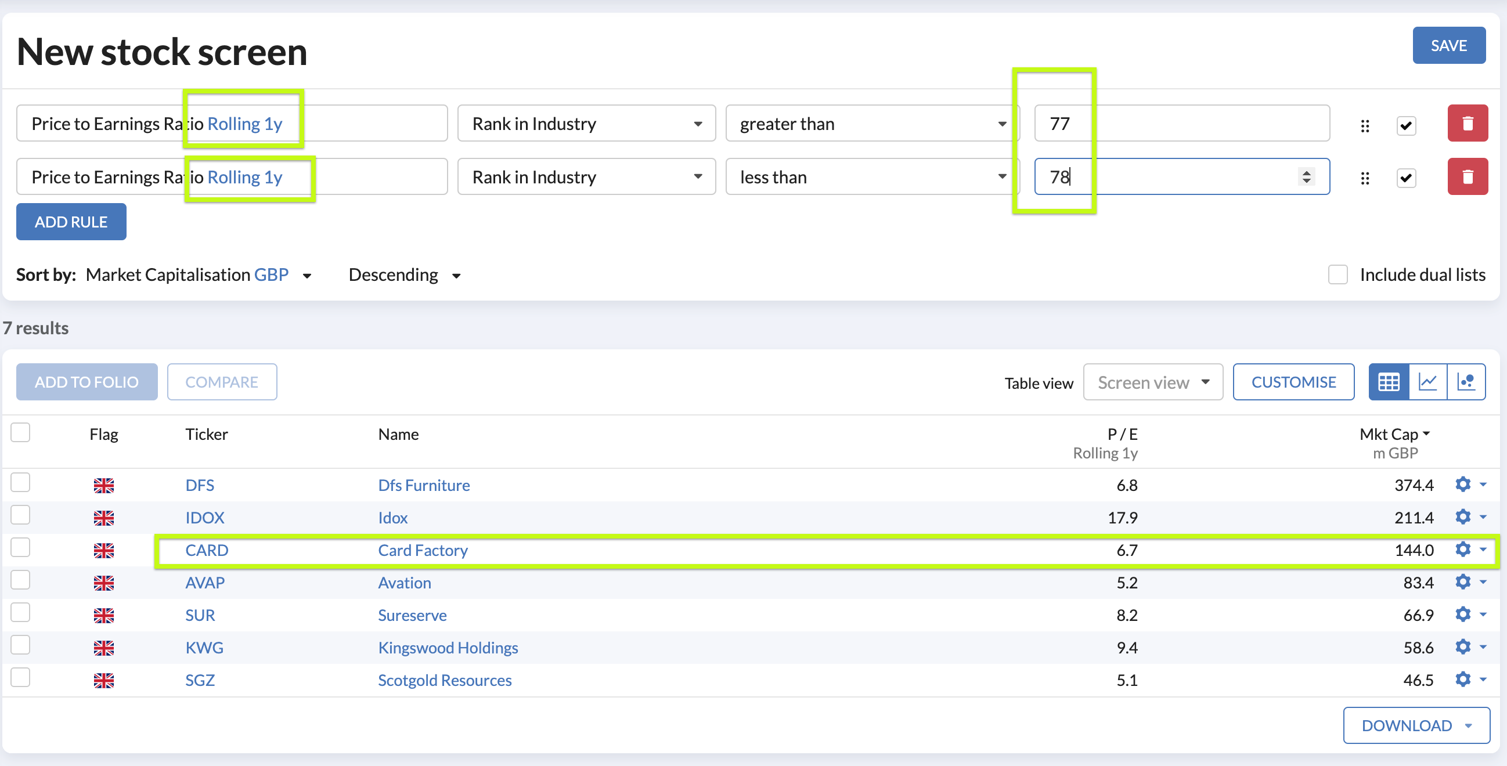Click the input field containing 77
This screenshot has height=766, width=1507.
click(x=1182, y=124)
